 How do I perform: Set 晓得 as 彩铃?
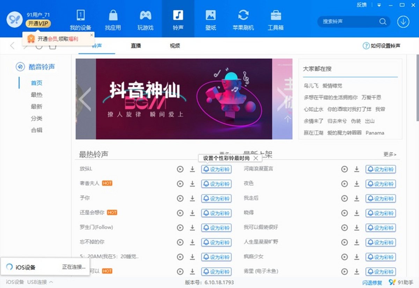[x=381, y=213]
